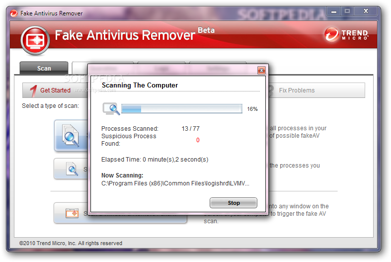This screenshot has width=391, height=262.
Task: Click the Processes Scanned label
Action: [130, 128]
